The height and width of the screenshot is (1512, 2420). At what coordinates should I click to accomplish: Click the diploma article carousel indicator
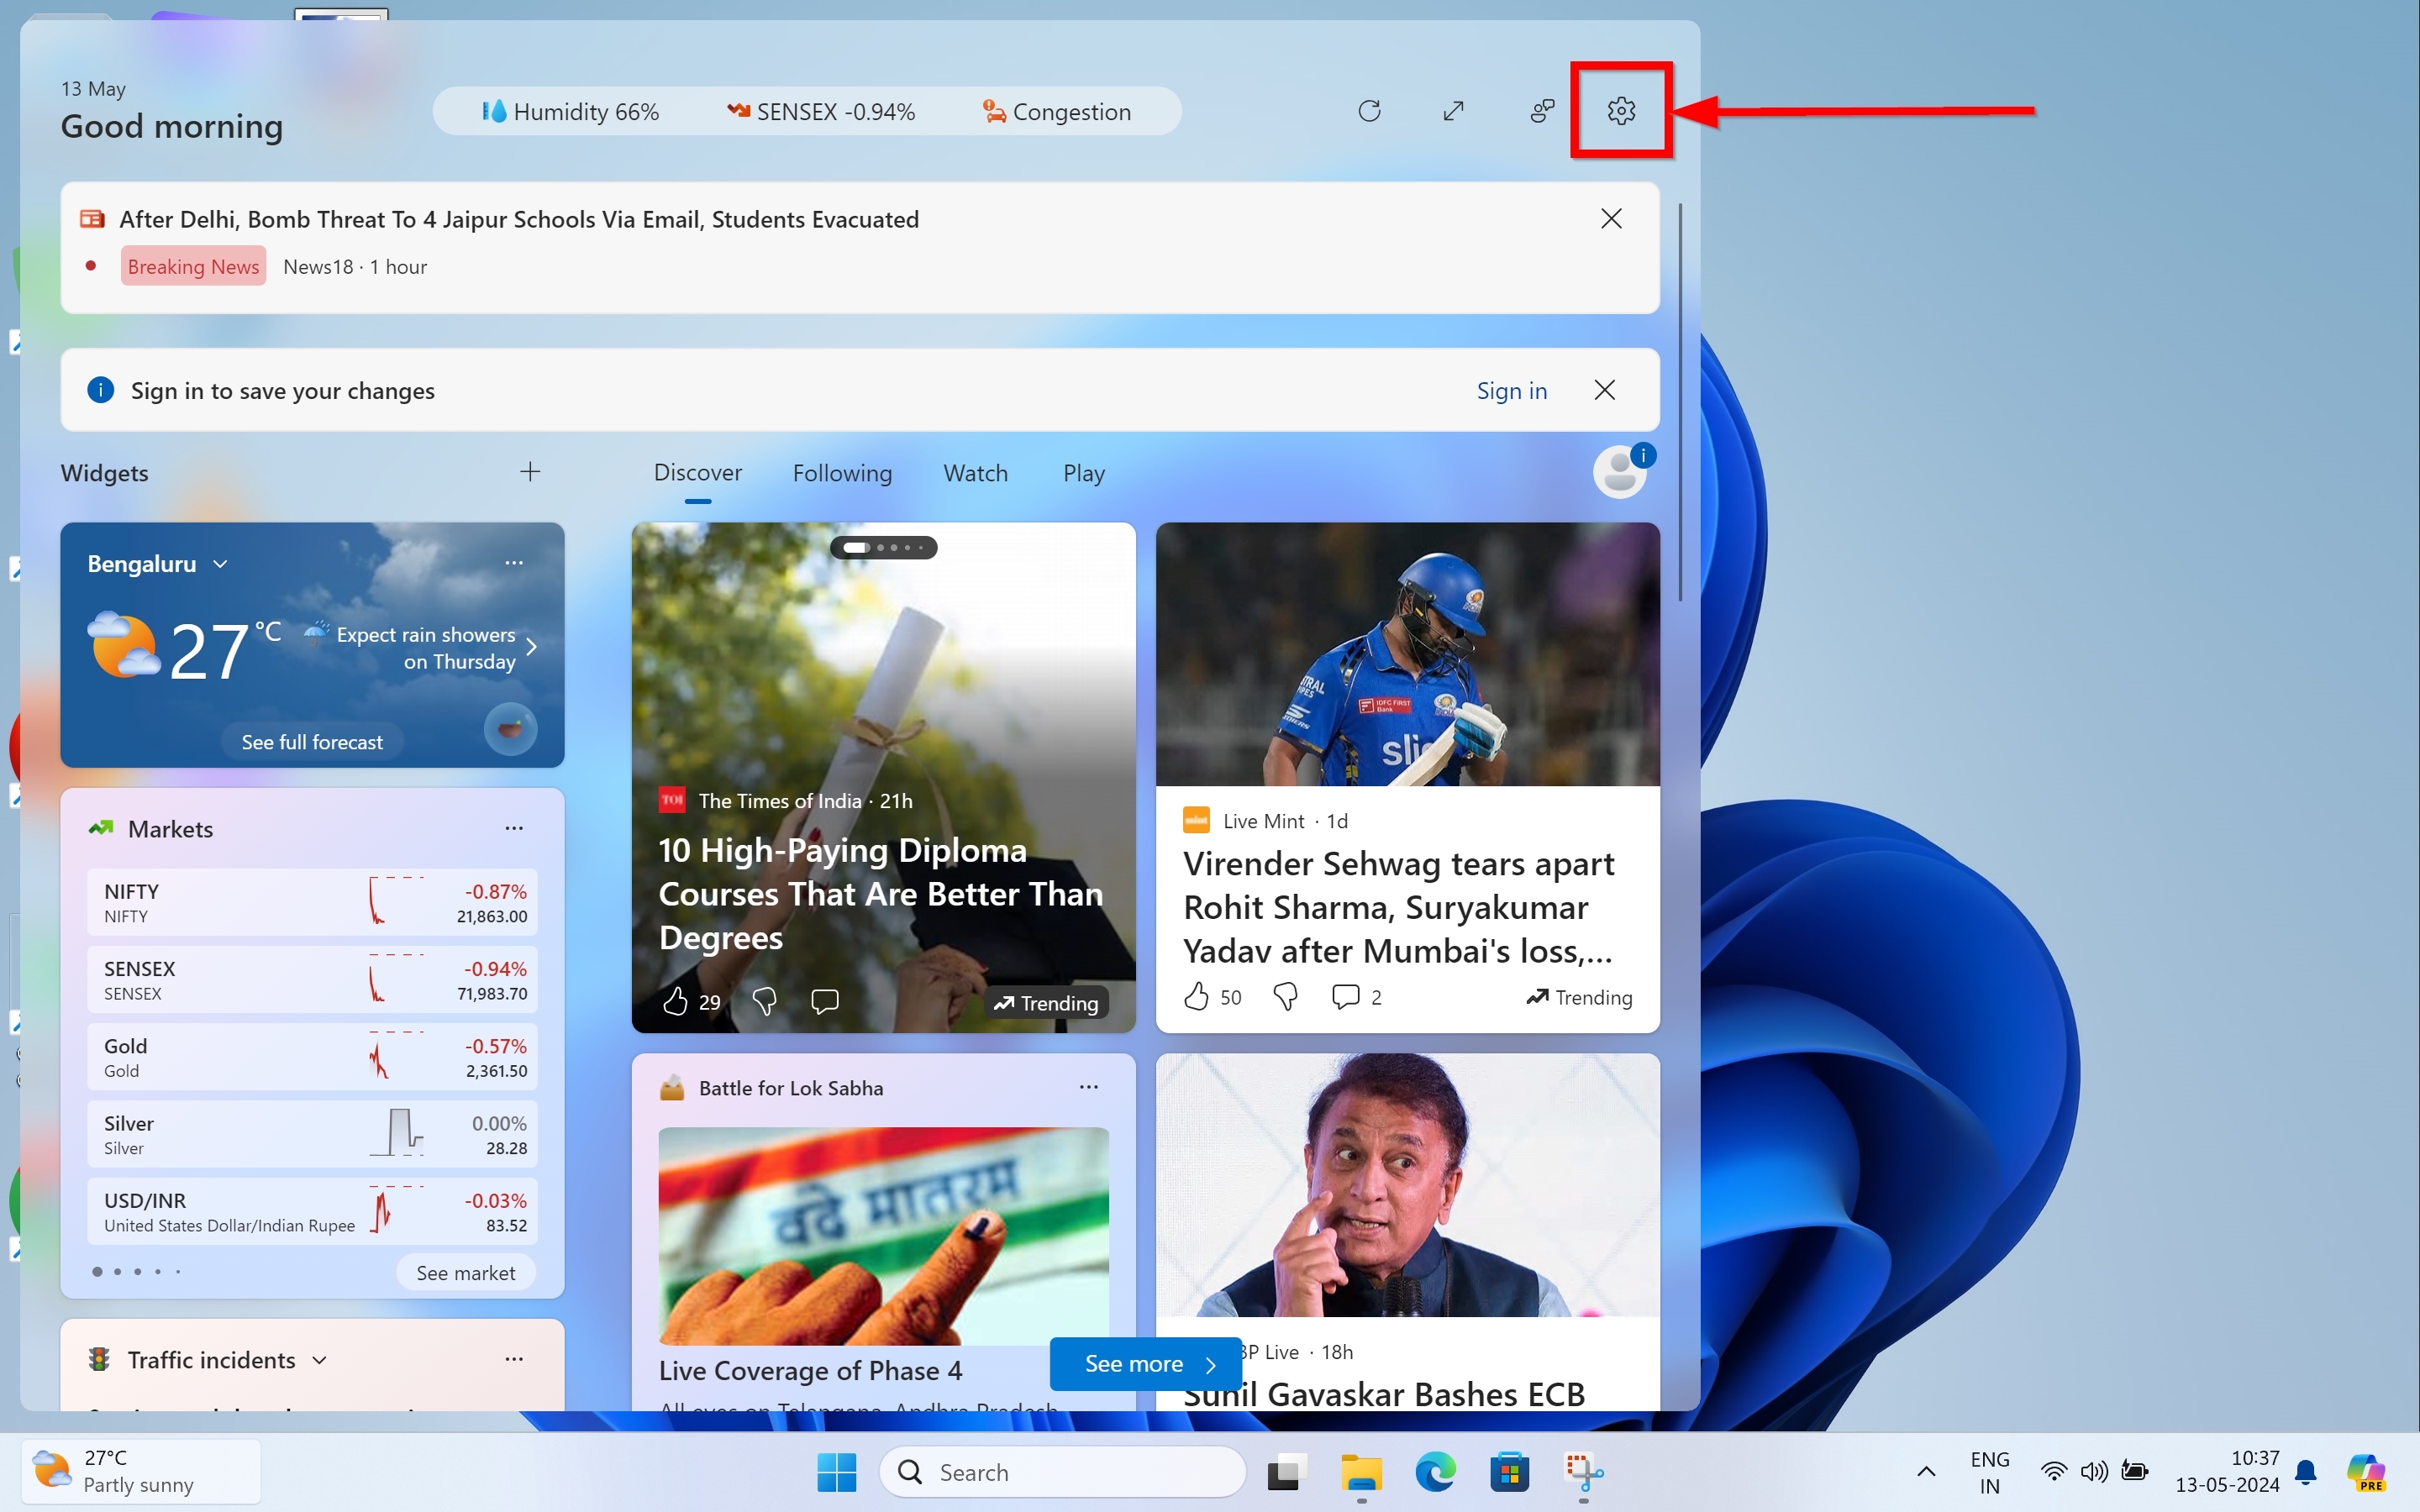[x=883, y=547]
